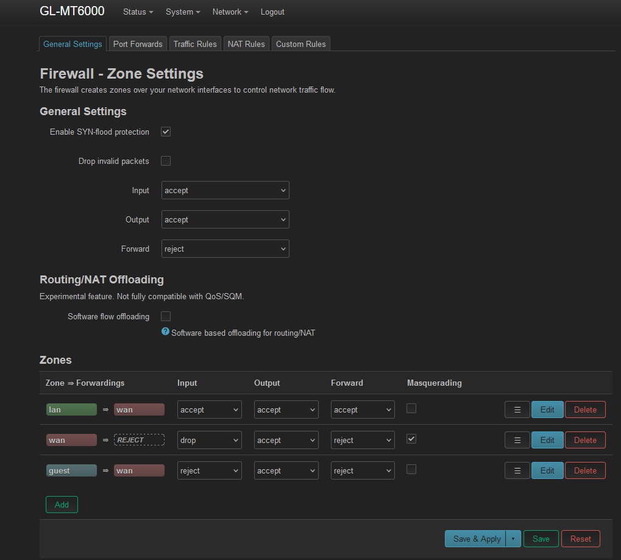Open the guest zone Forward dropdown
Screen dimensions: 621x560
(363, 470)
